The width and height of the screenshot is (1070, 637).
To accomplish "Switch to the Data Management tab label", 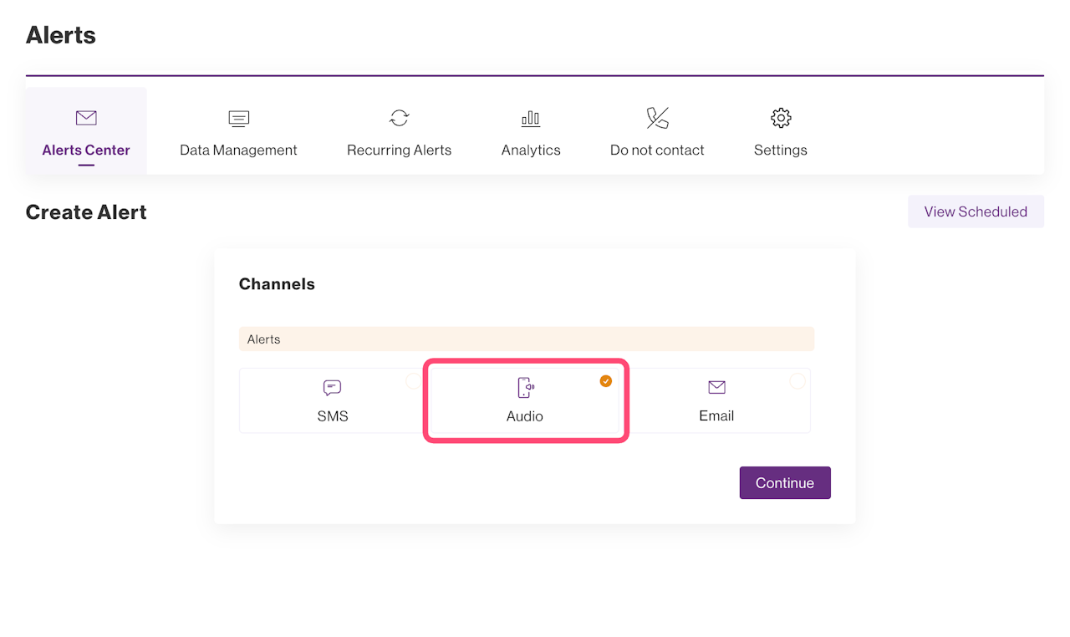I will pos(238,150).
